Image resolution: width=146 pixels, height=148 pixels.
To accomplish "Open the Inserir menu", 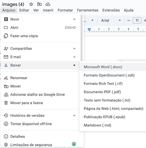I will pos(48,10).
